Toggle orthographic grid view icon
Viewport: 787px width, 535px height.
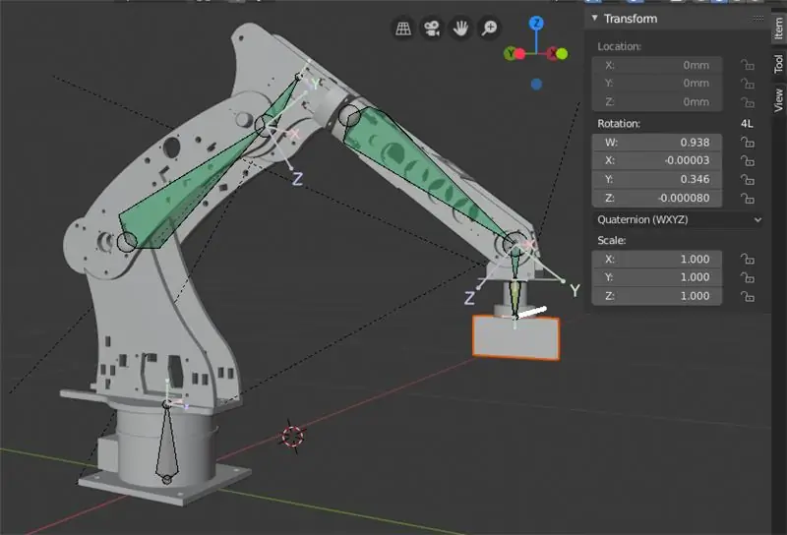click(x=403, y=29)
